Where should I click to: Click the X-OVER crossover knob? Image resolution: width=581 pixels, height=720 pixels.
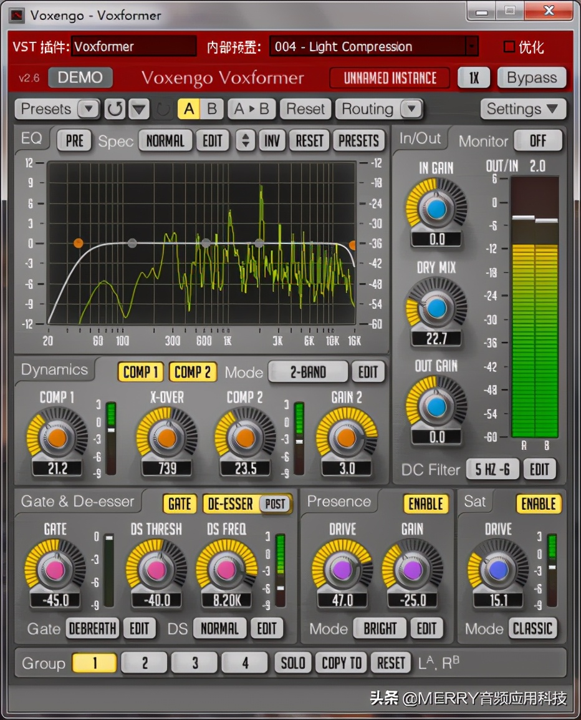(166, 438)
